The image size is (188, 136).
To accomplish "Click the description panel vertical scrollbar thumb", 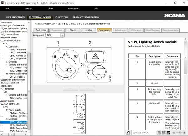I will pos(185,58).
